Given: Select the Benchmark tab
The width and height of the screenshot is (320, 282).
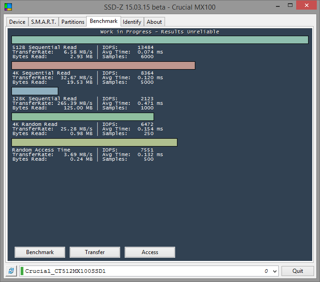Looking at the screenshot, I should (104, 21).
